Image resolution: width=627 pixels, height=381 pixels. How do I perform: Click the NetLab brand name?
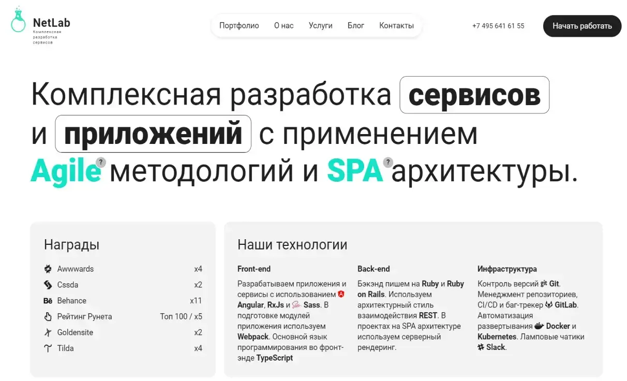point(51,23)
